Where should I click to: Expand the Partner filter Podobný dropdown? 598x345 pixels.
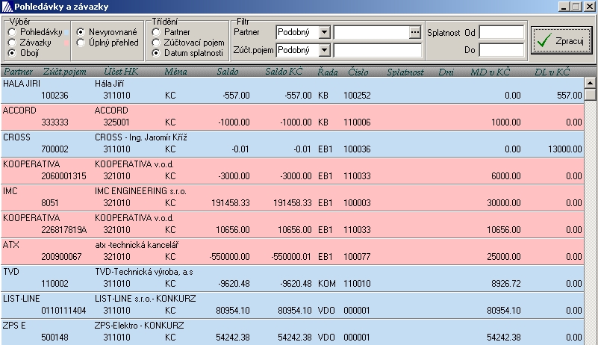click(x=324, y=32)
